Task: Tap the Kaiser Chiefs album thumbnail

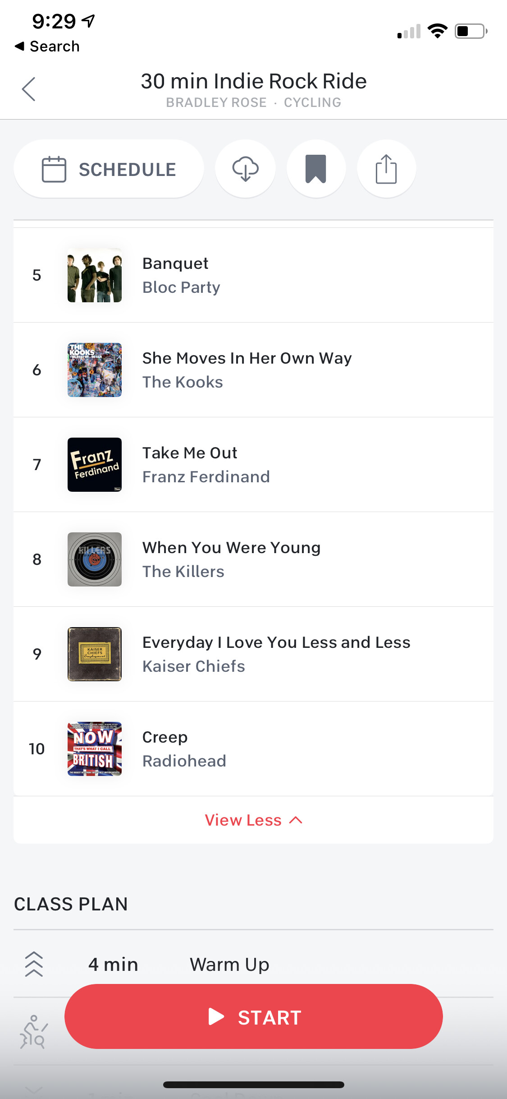Action: click(x=95, y=654)
